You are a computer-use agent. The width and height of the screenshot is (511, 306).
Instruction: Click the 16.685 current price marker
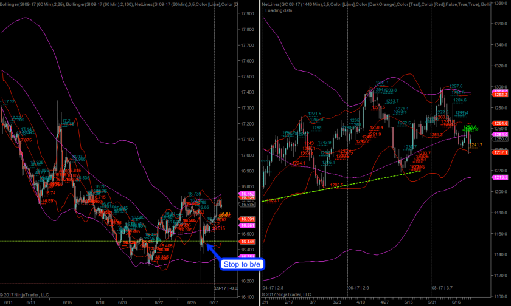(x=247, y=205)
